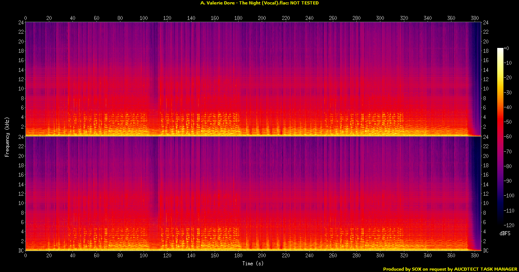The image size is (519, 272).
Task: Click the "DC" label right of the lower channel
Action: pyautogui.click(x=486, y=251)
